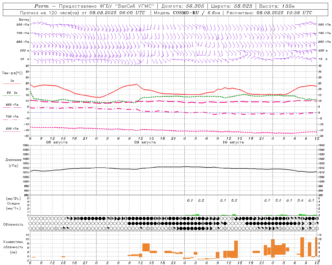Click the tallest orange convective bar near 12
Image resolution: width=332 pixels, height=265 pixels.
(316, 247)
